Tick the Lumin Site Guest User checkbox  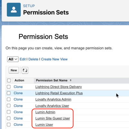pos(9,118)
